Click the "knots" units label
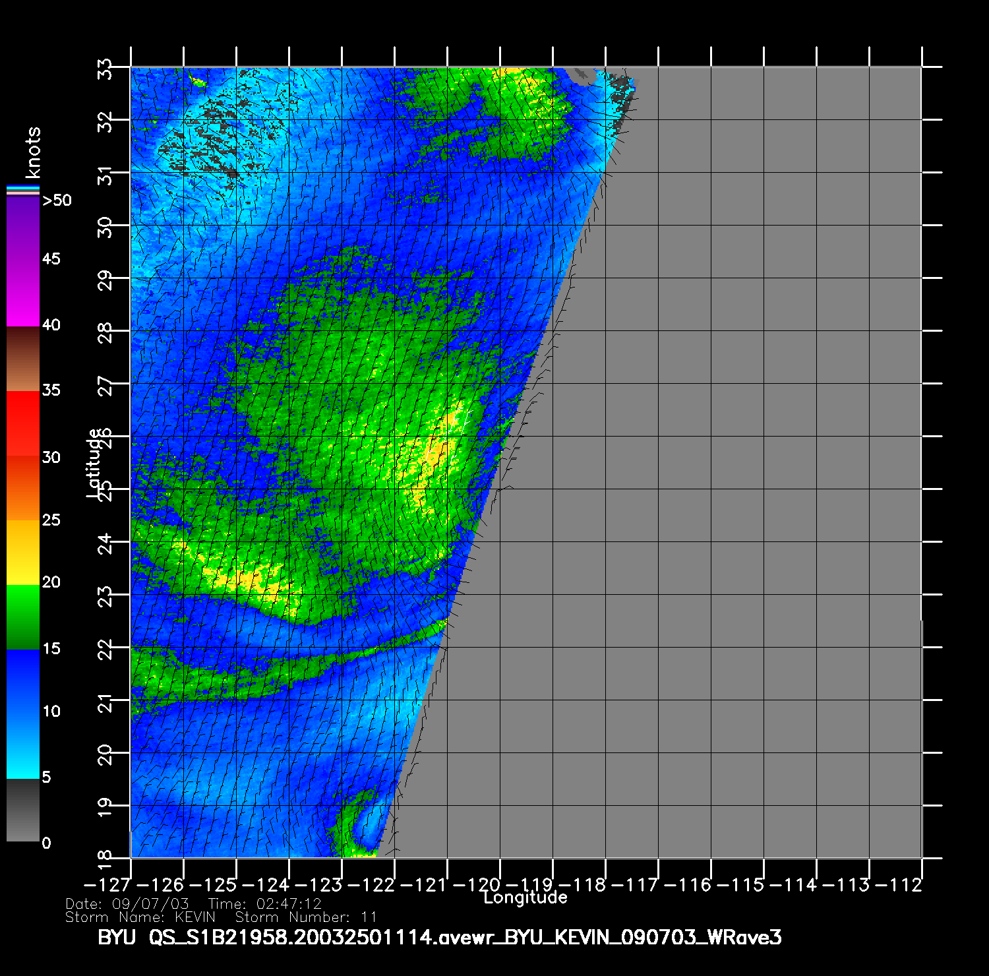 coord(33,152)
